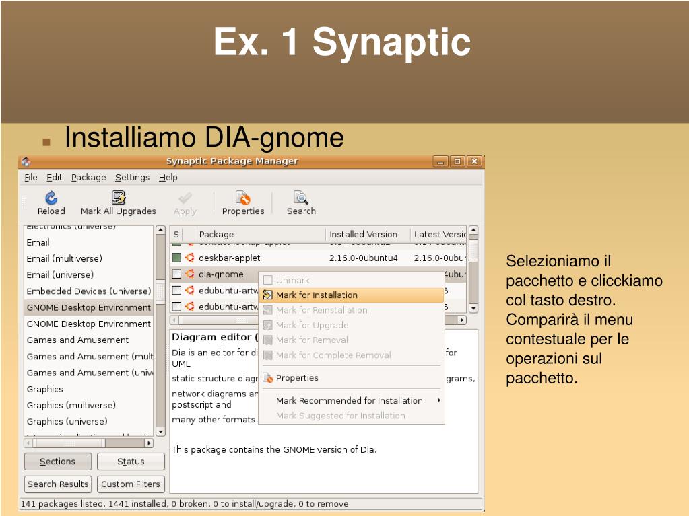689x516 pixels.
Task: Click the 141 packages listed status bar
Action: tap(251, 504)
